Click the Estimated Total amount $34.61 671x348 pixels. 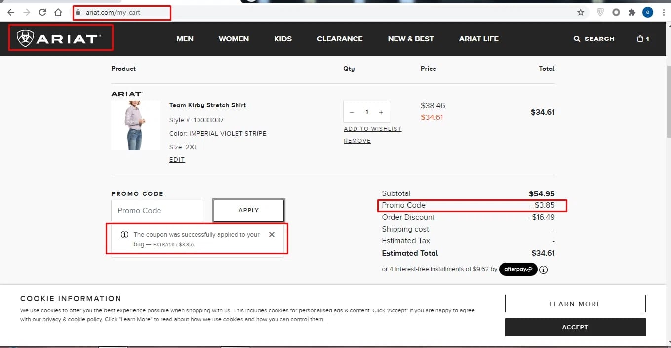pyautogui.click(x=543, y=253)
